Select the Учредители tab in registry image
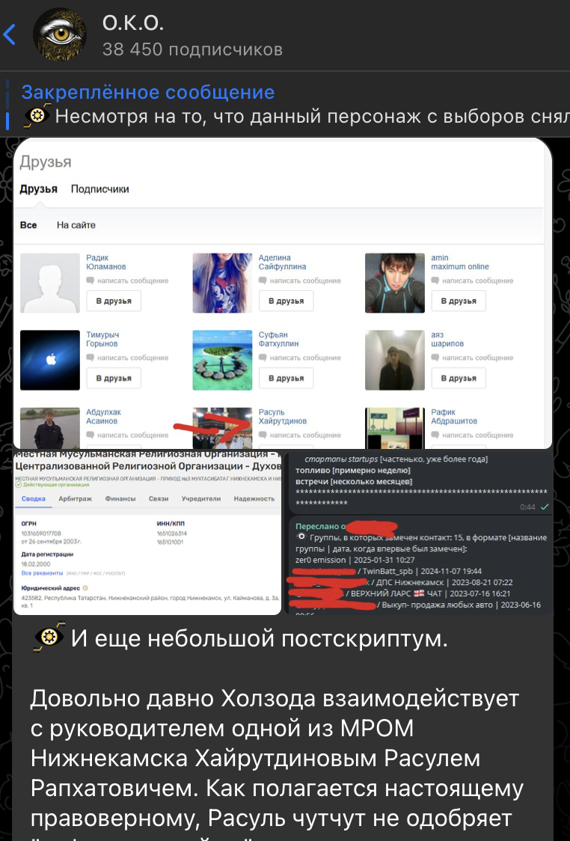 click(x=201, y=498)
